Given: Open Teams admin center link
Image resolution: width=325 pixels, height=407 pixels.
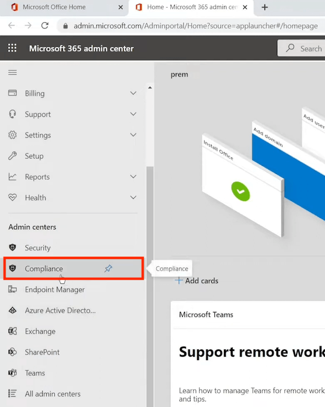Looking at the screenshot, I should point(73,373).
